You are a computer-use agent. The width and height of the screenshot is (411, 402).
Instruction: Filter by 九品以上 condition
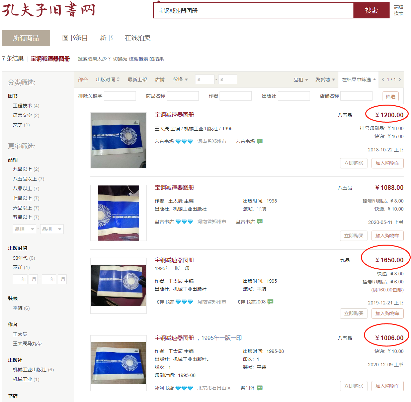pos(26,169)
